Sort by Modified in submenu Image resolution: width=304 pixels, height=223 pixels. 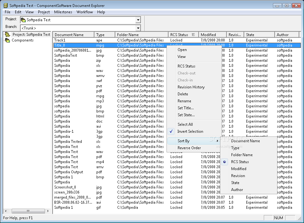249,169
